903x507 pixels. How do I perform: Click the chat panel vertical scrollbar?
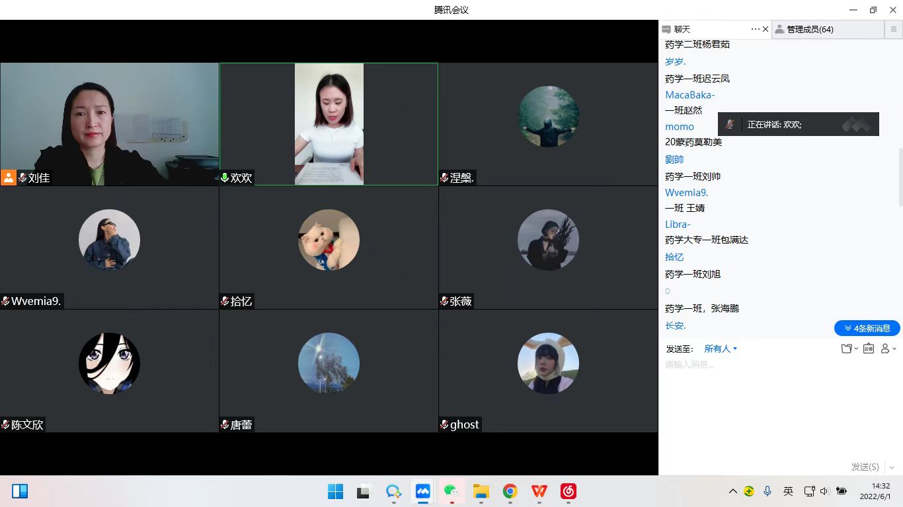click(x=900, y=177)
